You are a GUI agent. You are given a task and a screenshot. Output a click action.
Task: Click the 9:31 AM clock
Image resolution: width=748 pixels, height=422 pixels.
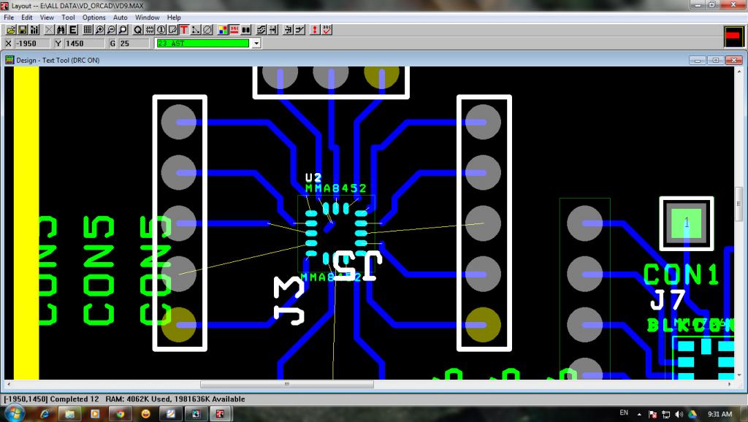720,414
